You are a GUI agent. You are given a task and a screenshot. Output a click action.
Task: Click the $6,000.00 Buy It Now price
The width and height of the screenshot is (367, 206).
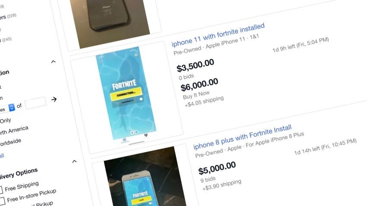coord(199,84)
